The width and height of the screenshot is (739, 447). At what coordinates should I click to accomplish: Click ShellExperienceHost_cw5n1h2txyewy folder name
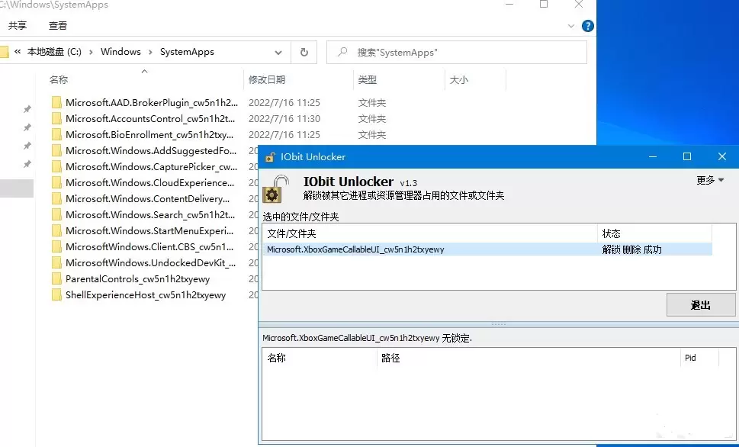click(x=146, y=295)
